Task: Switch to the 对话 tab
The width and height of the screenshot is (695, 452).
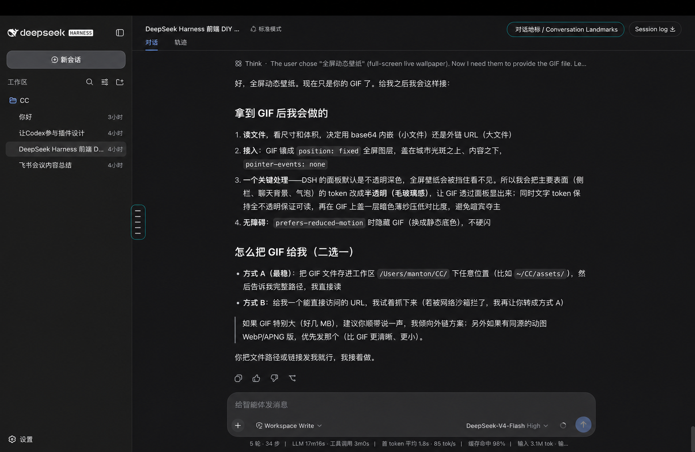Action: 152,42
